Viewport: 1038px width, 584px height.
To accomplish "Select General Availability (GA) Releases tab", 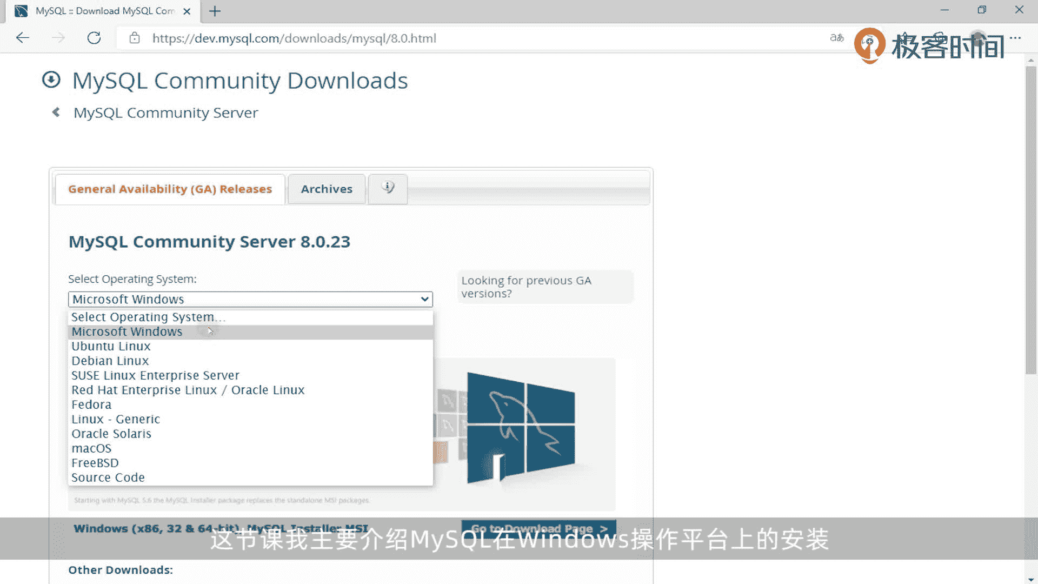I will [170, 189].
